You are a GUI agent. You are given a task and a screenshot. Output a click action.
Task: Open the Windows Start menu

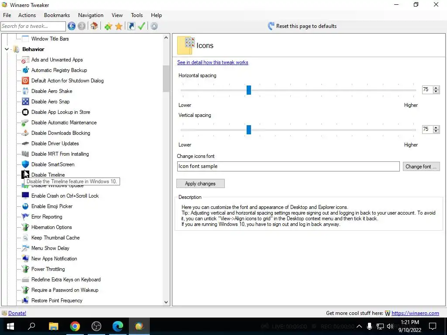point(10,326)
